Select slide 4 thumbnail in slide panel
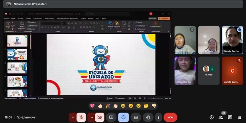This screenshot has width=246, height=123. (17, 81)
